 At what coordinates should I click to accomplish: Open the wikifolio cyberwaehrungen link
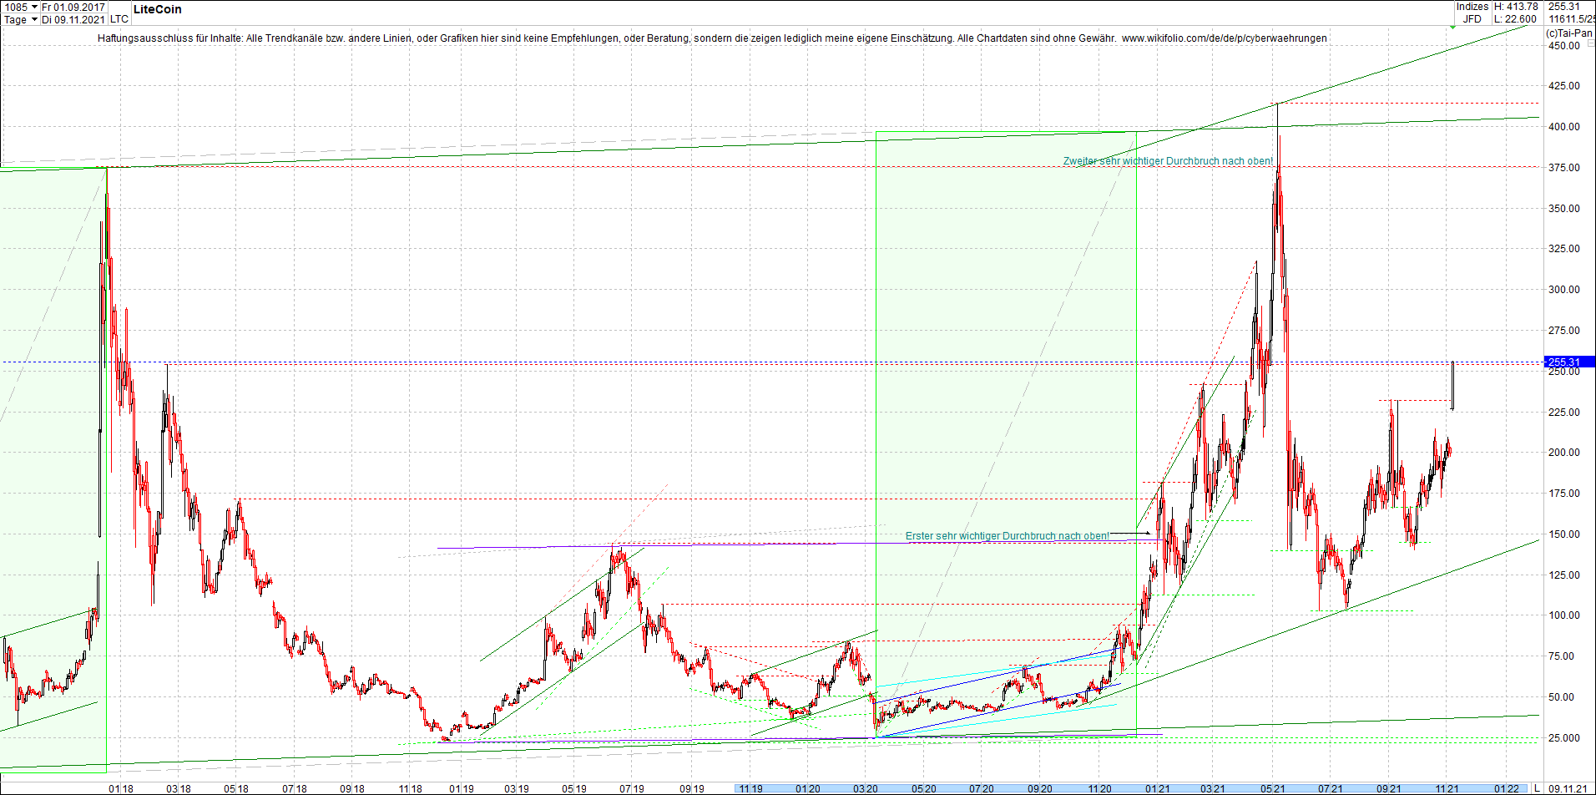1225,38
